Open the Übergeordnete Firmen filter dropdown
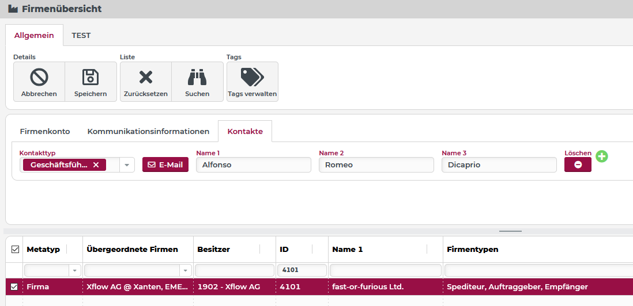Screen dimensions: 633x306 coord(185,270)
